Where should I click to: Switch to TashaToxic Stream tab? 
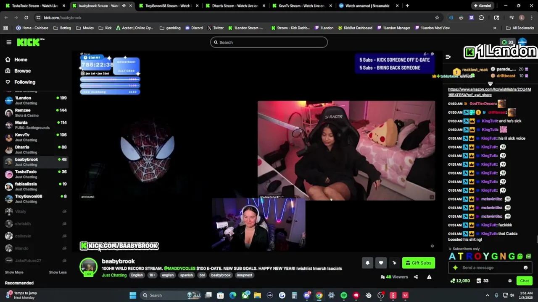pos(35,6)
